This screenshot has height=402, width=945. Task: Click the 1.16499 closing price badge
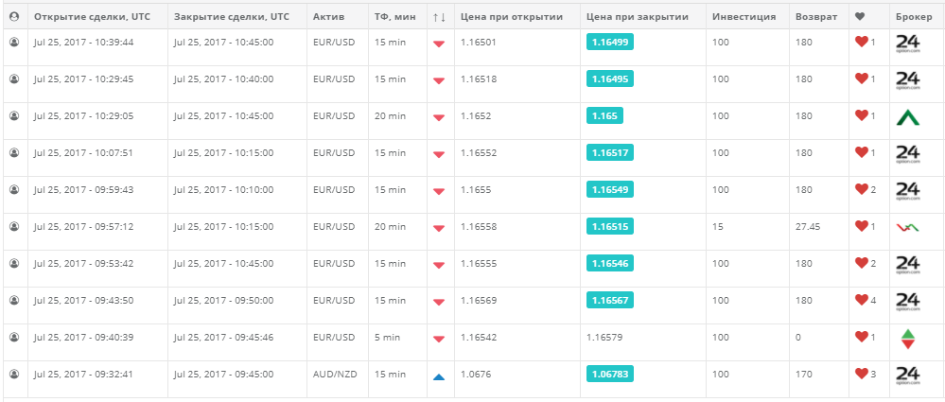[610, 43]
